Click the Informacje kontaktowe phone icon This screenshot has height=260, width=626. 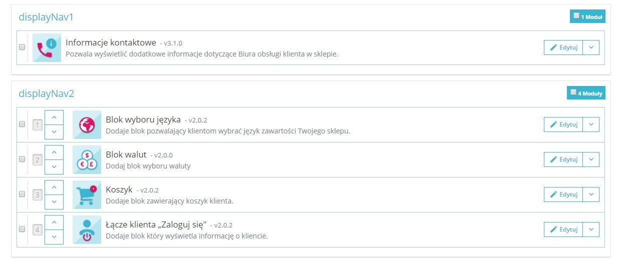(x=47, y=47)
